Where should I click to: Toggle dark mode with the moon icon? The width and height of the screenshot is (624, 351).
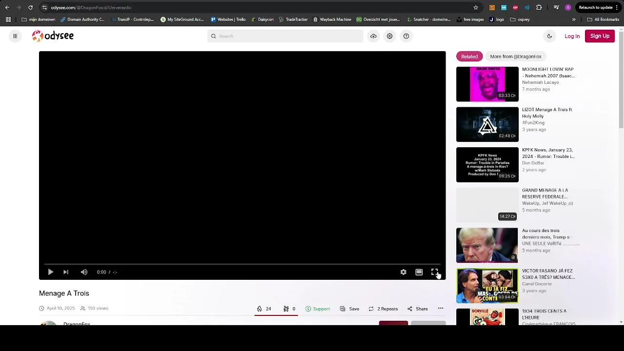549,36
